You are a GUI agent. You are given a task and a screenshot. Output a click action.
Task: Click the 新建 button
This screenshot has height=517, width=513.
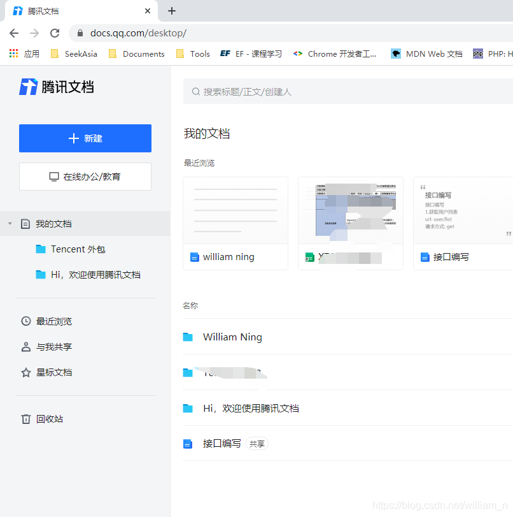point(85,138)
